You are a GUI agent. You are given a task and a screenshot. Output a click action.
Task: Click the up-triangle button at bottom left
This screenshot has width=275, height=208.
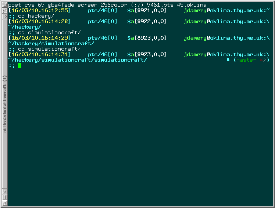tap(4, 191)
